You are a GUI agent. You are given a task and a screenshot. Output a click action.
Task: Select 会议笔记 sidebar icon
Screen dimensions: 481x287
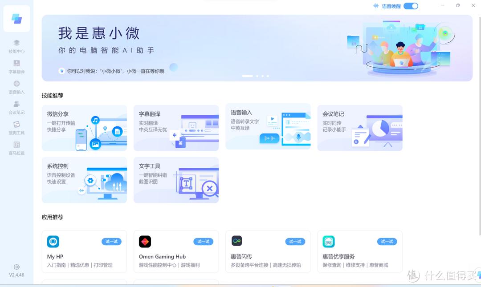pos(16,108)
